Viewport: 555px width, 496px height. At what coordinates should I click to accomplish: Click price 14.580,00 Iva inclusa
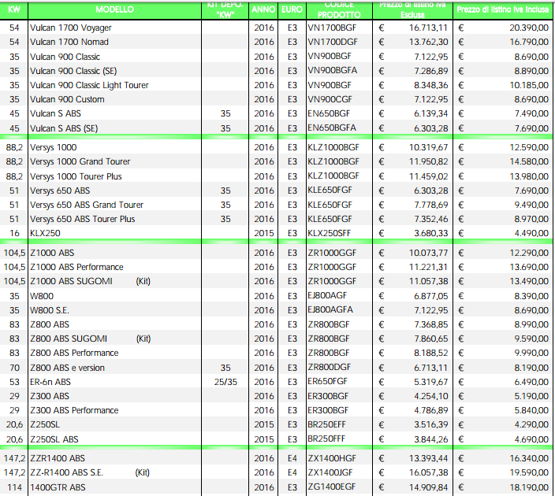click(529, 161)
